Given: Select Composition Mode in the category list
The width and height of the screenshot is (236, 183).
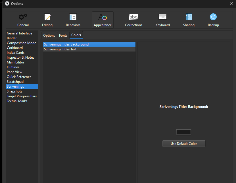Looking at the screenshot, I should pos(22,43).
